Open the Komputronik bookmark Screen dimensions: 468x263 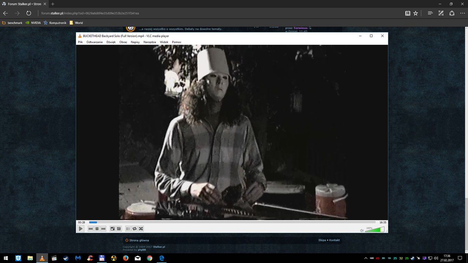tap(55, 23)
